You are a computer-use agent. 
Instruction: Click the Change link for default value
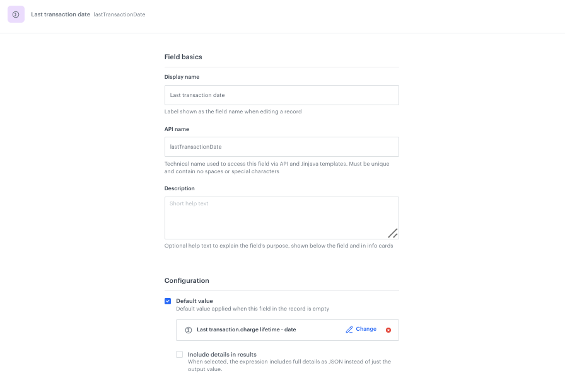(366, 329)
